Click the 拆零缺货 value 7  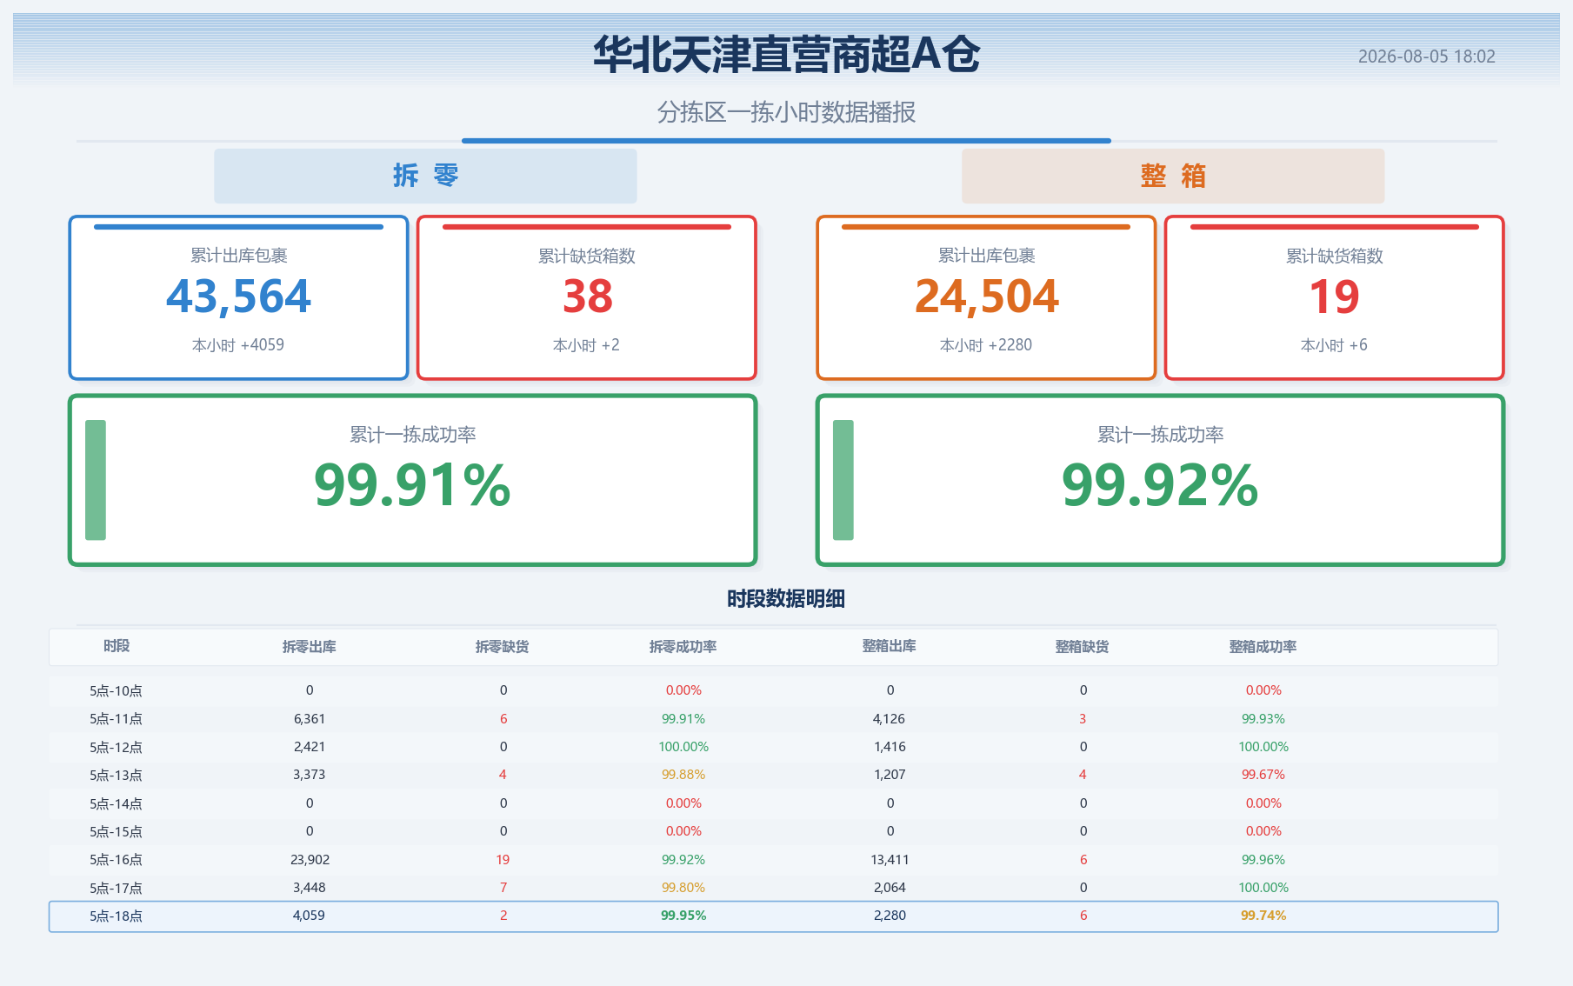coord(503,888)
